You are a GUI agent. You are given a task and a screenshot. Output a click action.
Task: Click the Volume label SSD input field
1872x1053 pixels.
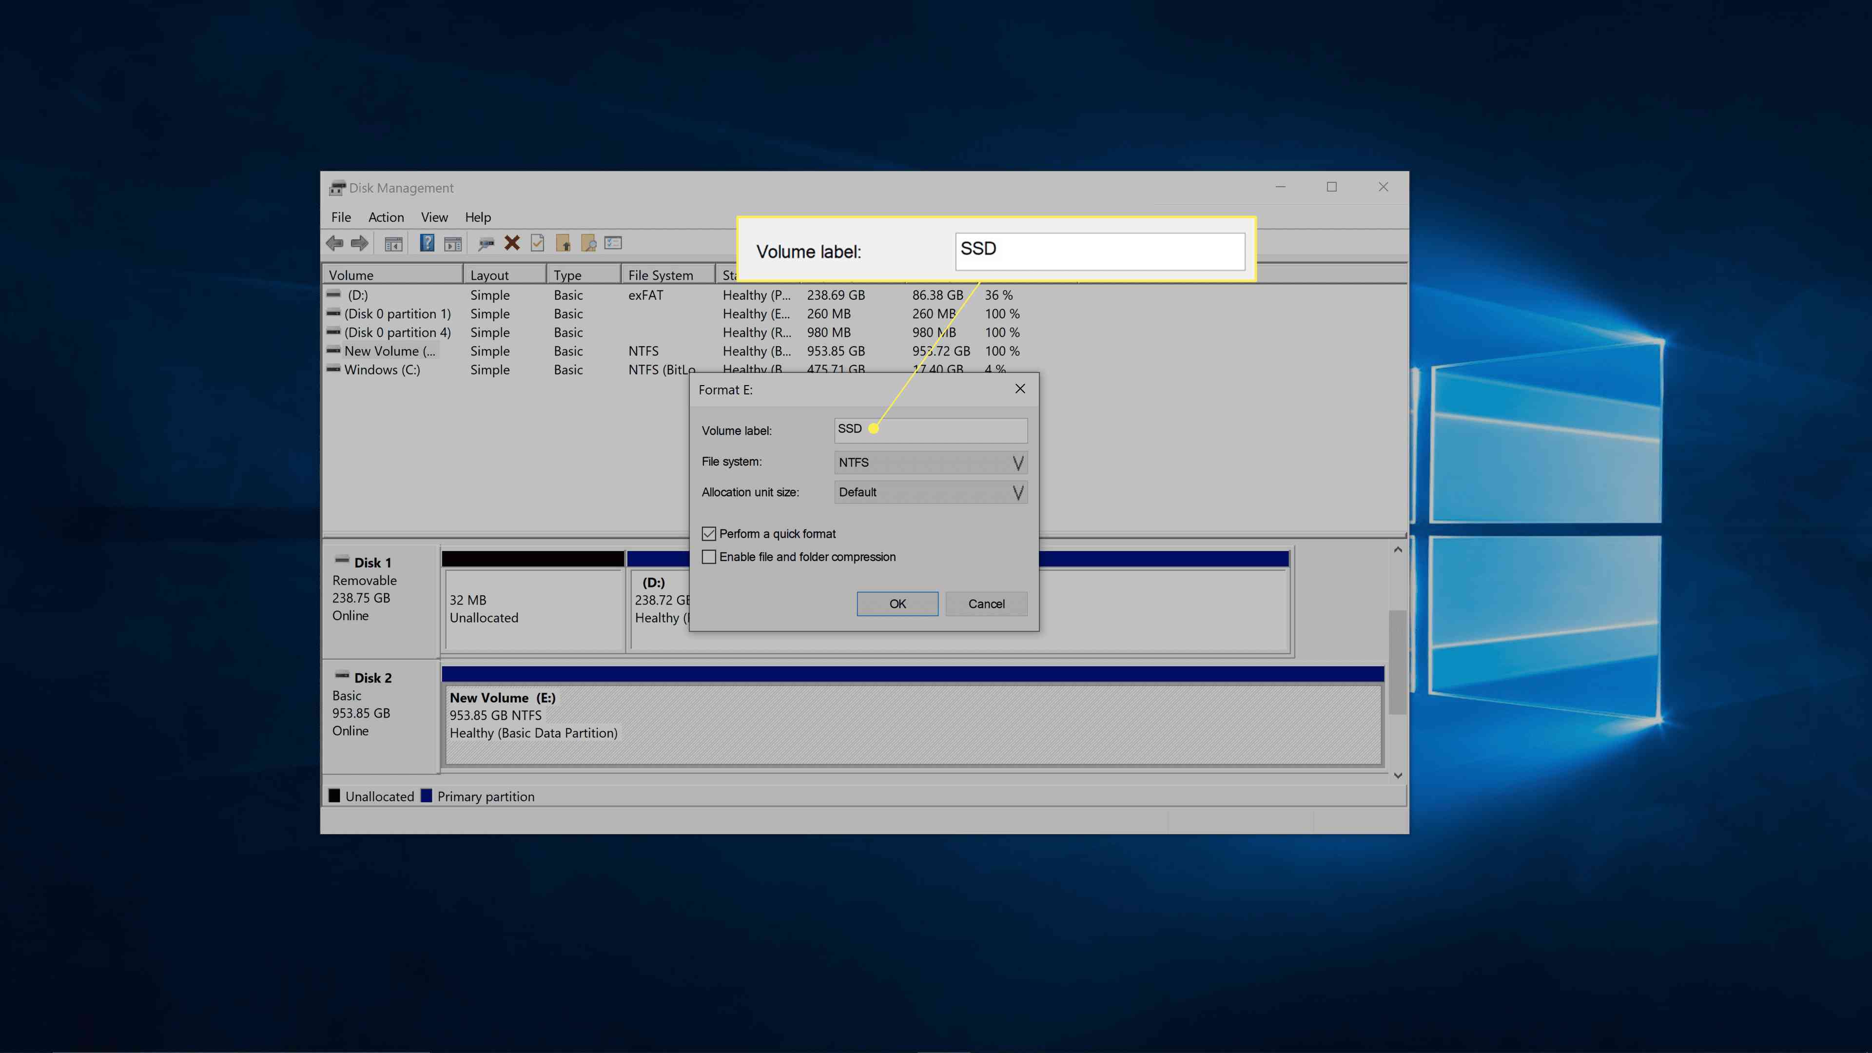930,429
